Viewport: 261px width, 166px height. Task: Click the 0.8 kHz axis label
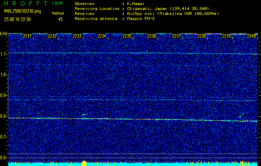pyautogui.click(x=3, y=116)
